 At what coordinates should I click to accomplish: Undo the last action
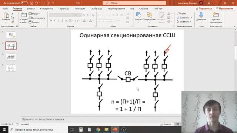36,3
